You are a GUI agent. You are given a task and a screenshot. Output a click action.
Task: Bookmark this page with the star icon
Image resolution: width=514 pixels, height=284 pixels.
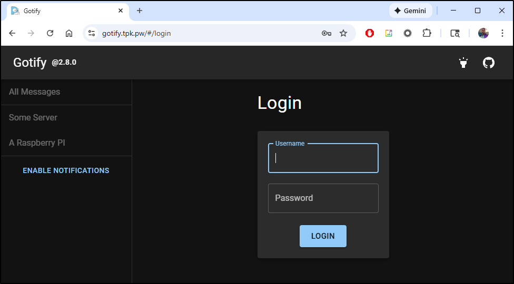[343, 33]
